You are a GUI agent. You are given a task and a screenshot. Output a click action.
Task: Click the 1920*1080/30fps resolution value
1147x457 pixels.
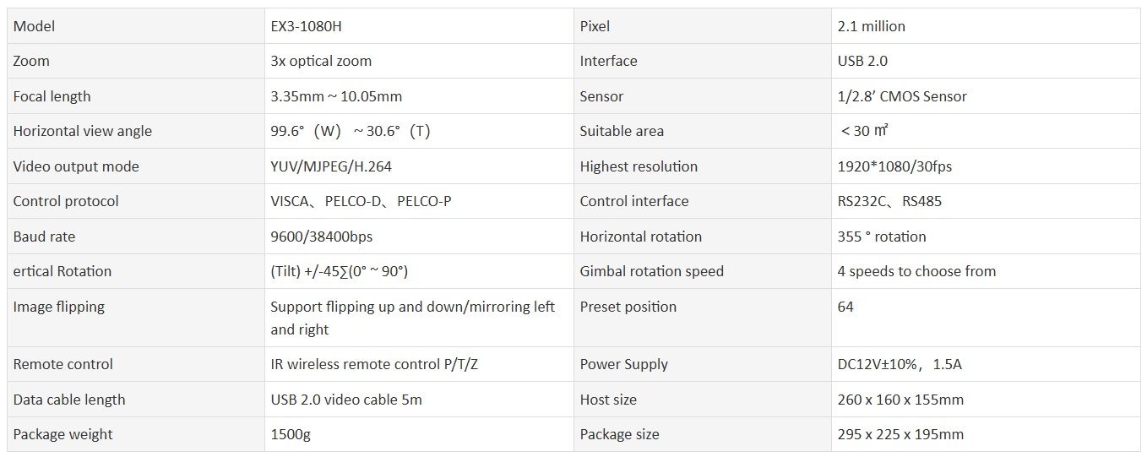[894, 166]
